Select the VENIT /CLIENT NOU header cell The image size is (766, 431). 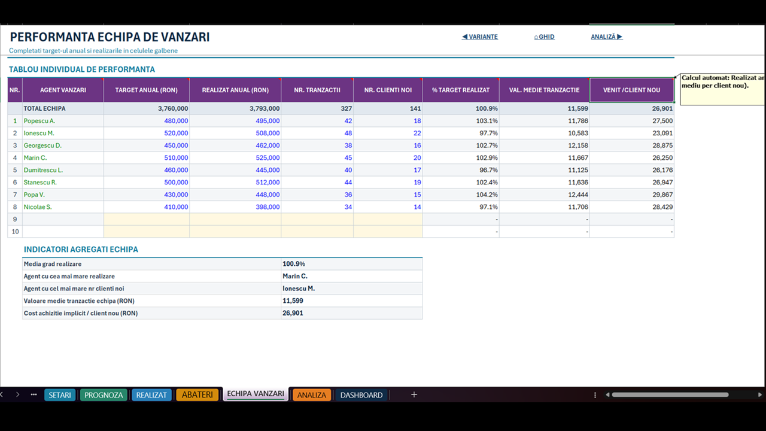click(x=631, y=90)
